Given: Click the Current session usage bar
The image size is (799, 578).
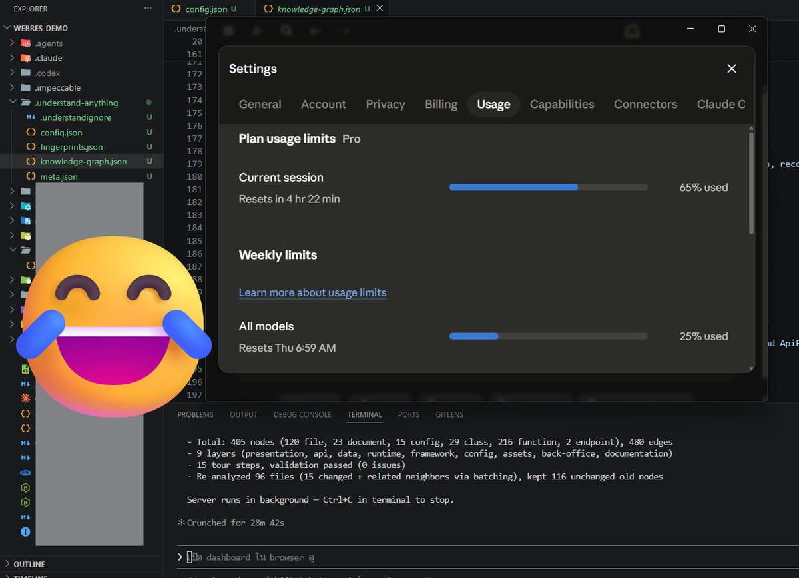Looking at the screenshot, I should 549,188.
